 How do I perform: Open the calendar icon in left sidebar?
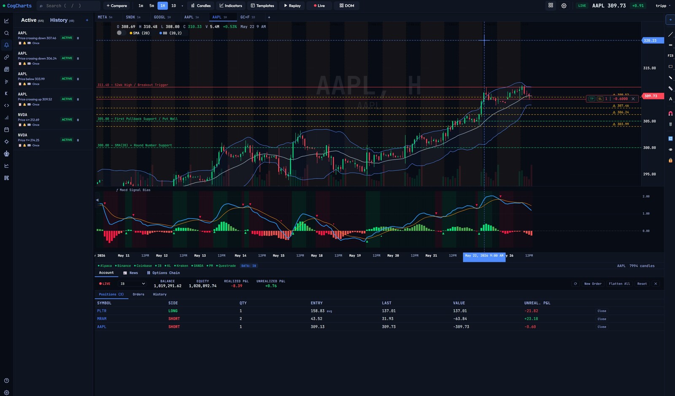click(6, 130)
